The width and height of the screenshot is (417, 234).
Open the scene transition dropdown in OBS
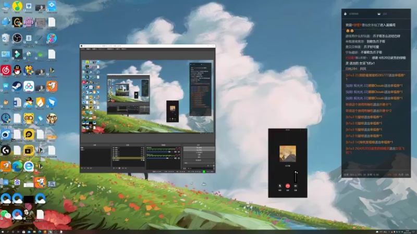pos(199,163)
